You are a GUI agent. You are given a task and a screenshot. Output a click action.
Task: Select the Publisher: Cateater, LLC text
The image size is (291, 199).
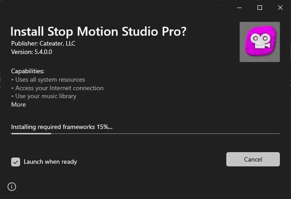click(x=43, y=44)
